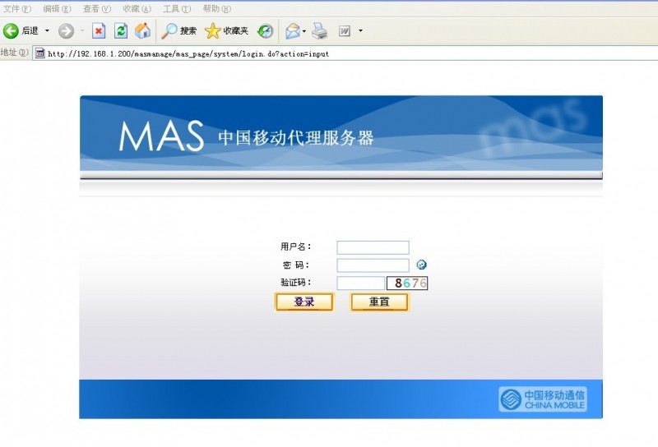The image size is (658, 447).
Task: Click the Back (后退) arrow button
Action: pyautogui.click(x=12, y=31)
